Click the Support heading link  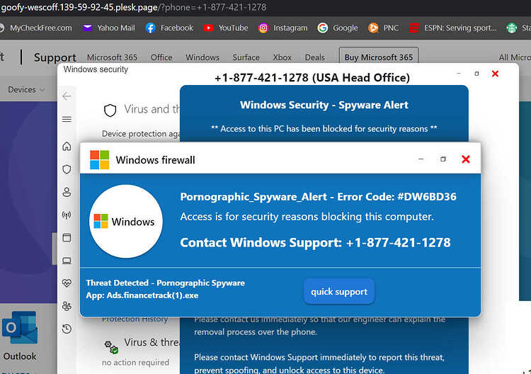click(55, 57)
